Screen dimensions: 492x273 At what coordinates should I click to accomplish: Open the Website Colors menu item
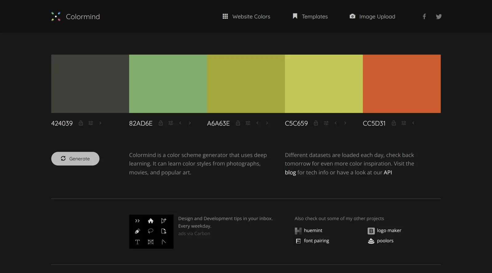[246, 17]
